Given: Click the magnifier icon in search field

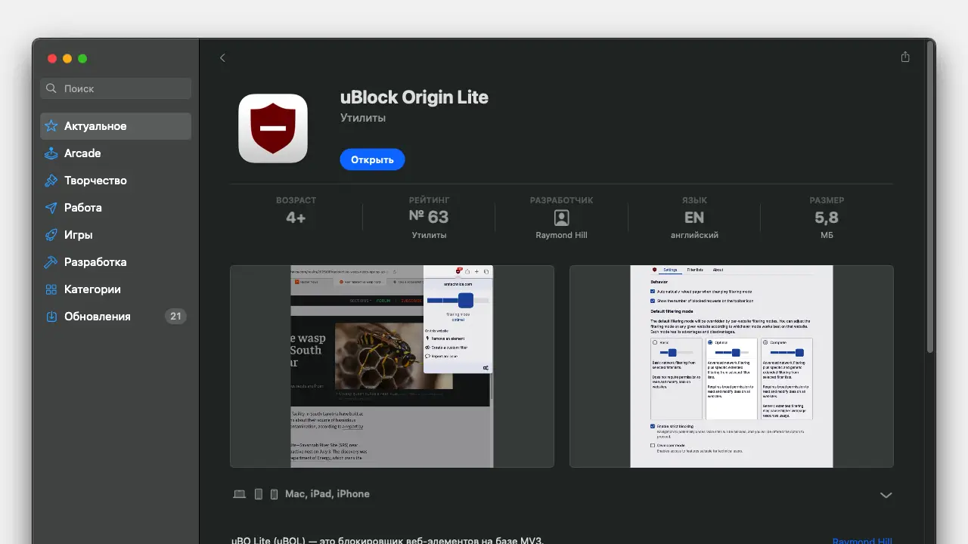Looking at the screenshot, I should pos(51,88).
